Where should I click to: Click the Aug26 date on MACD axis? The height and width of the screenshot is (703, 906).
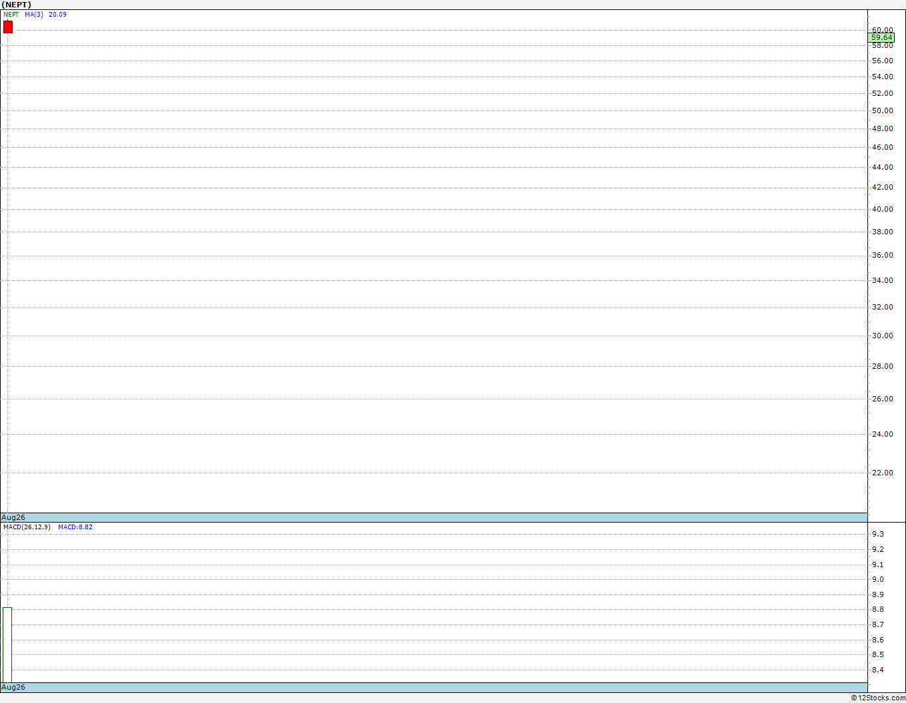13,687
